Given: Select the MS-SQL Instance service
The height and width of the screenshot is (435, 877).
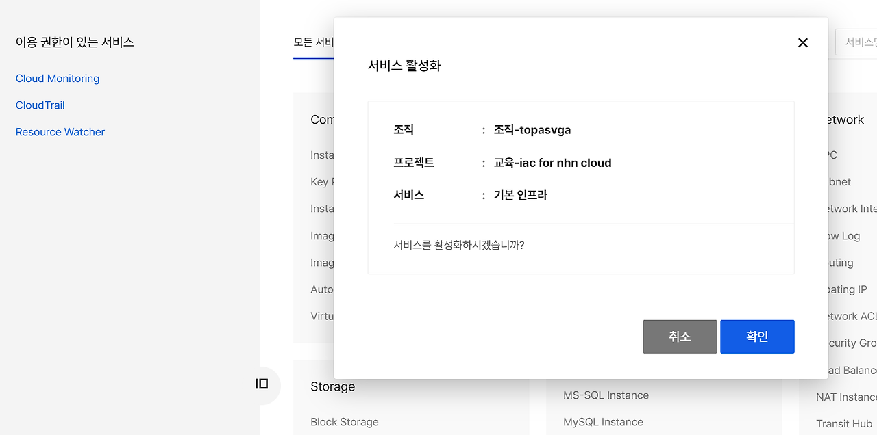Looking at the screenshot, I should click(605, 395).
